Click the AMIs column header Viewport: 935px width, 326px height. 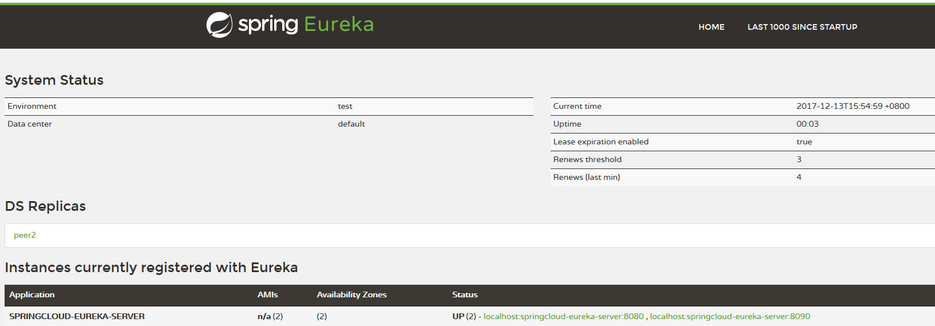267,294
